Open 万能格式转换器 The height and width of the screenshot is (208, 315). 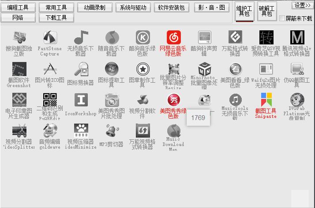pos(236,37)
